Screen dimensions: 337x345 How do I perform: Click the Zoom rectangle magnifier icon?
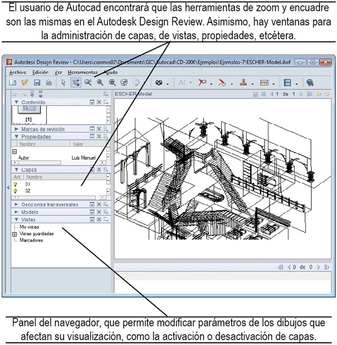coord(100,83)
